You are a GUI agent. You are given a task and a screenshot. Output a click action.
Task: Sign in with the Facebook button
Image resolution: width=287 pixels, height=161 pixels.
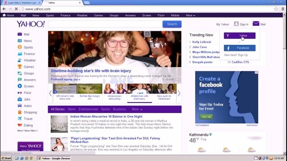(x=239, y=48)
